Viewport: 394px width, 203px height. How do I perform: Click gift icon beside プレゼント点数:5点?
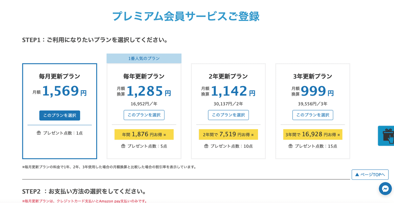[123, 146]
